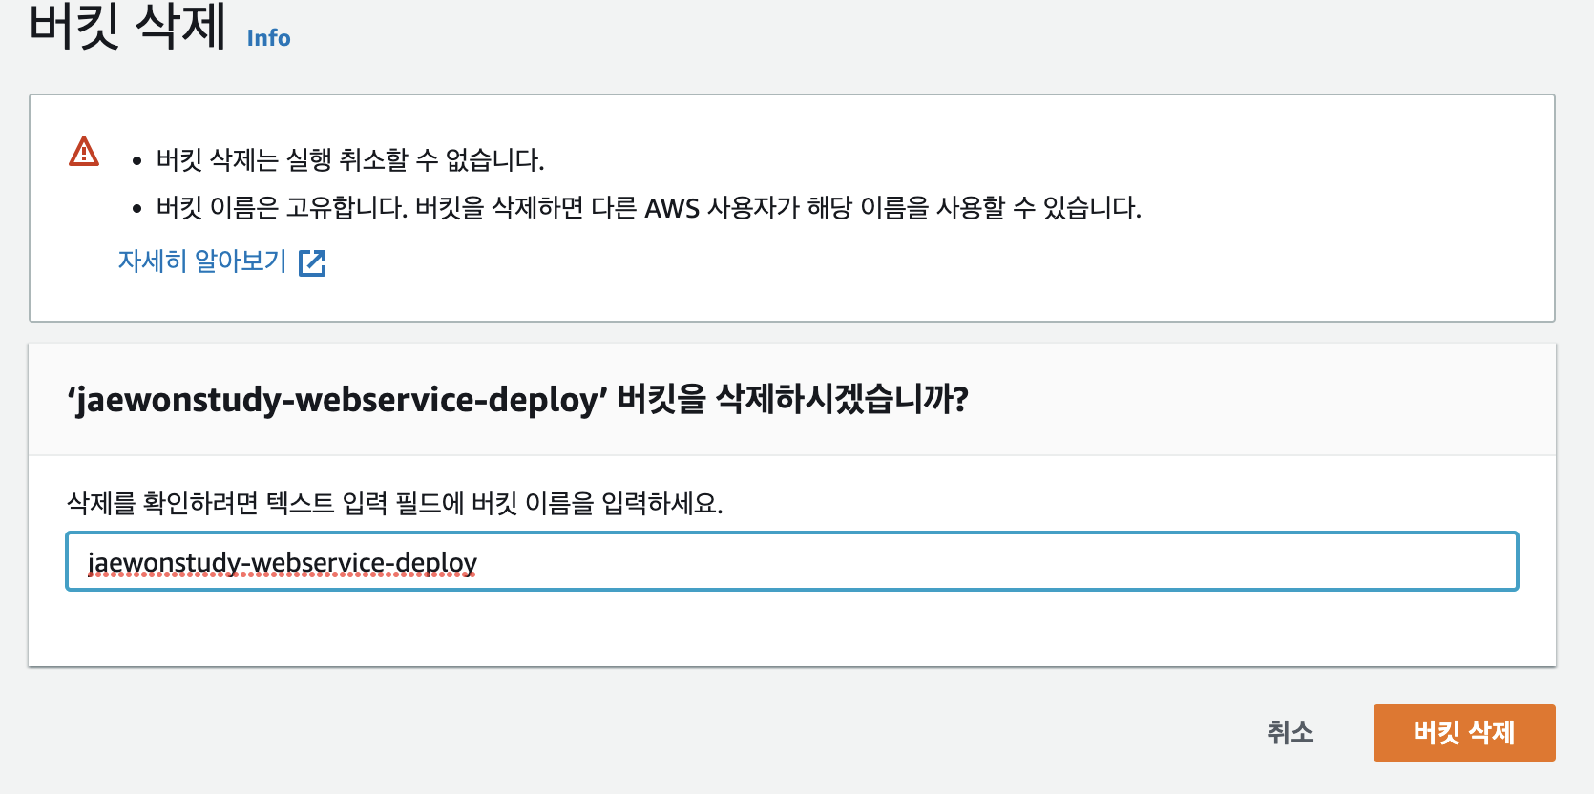The width and height of the screenshot is (1594, 794).
Task: Click the 취소 cancel button
Action: click(1290, 733)
